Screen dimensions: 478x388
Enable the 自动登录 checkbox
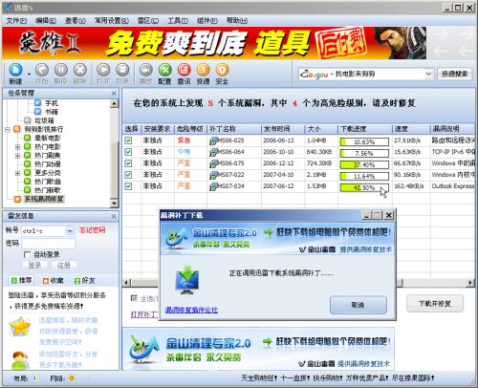coord(28,254)
